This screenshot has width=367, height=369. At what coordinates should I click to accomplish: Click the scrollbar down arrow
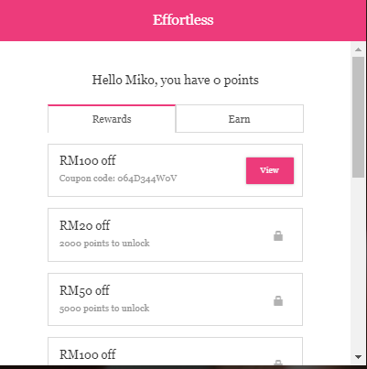click(359, 356)
